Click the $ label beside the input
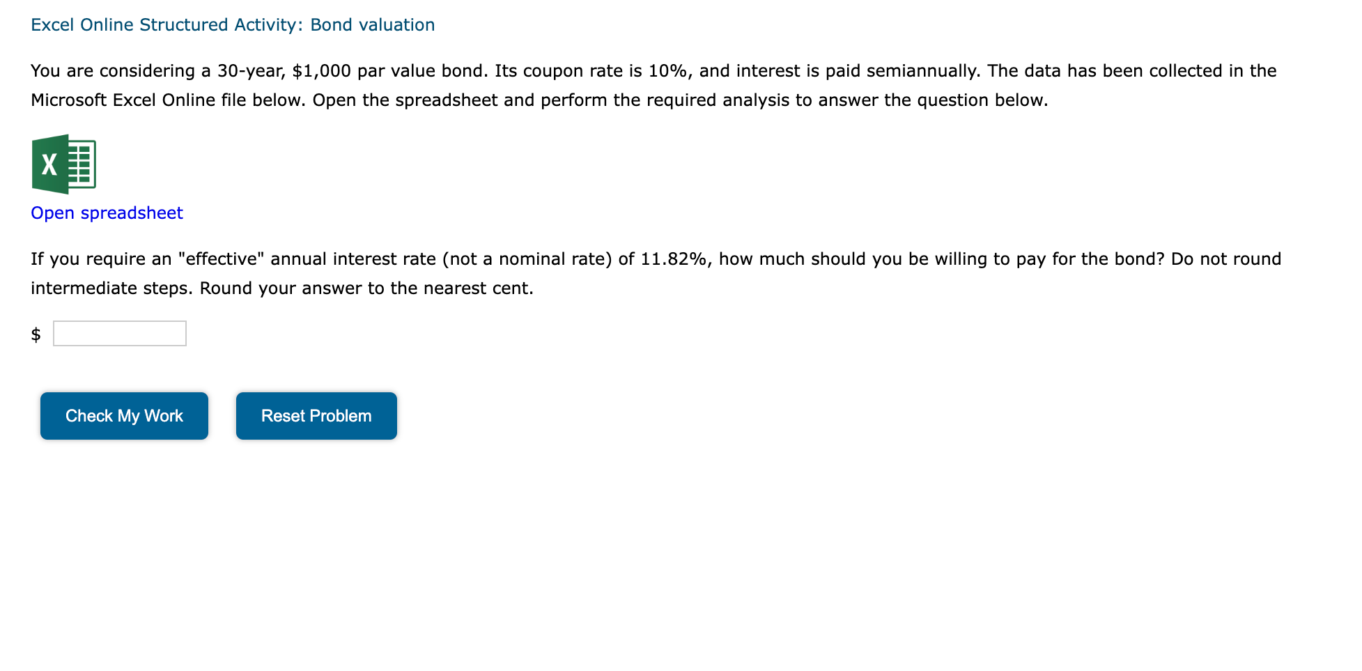 [36, 334]
